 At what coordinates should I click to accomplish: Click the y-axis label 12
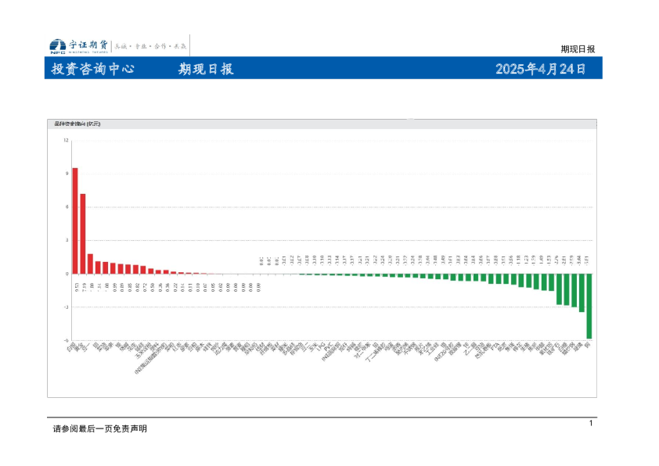67,141
